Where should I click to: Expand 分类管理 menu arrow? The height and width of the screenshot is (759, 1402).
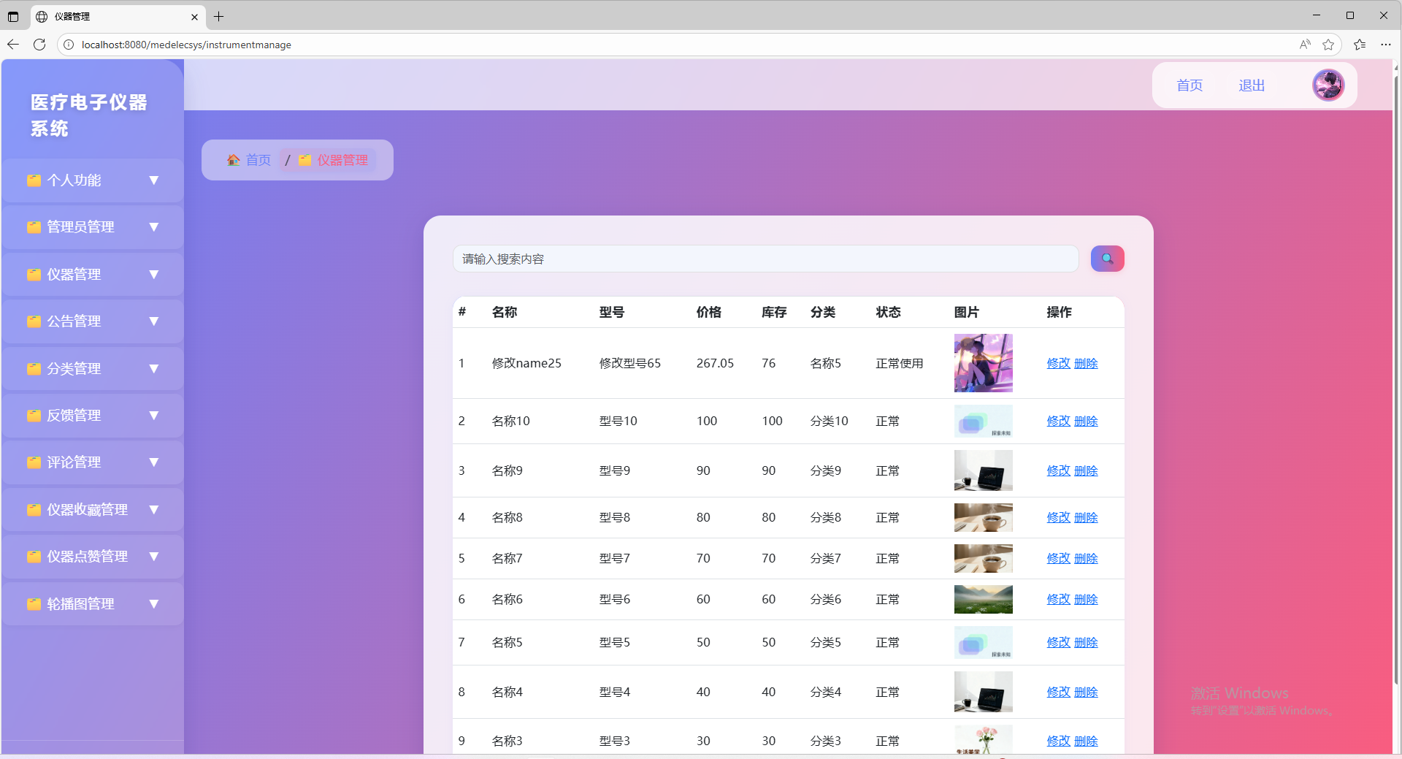[x=153, y=369]
